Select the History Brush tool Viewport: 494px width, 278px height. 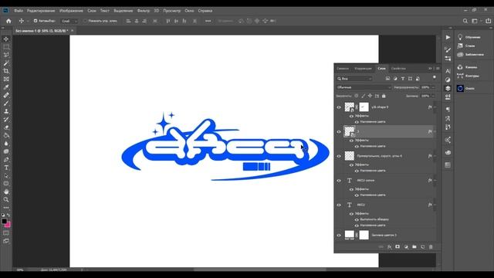coord(6,119)
